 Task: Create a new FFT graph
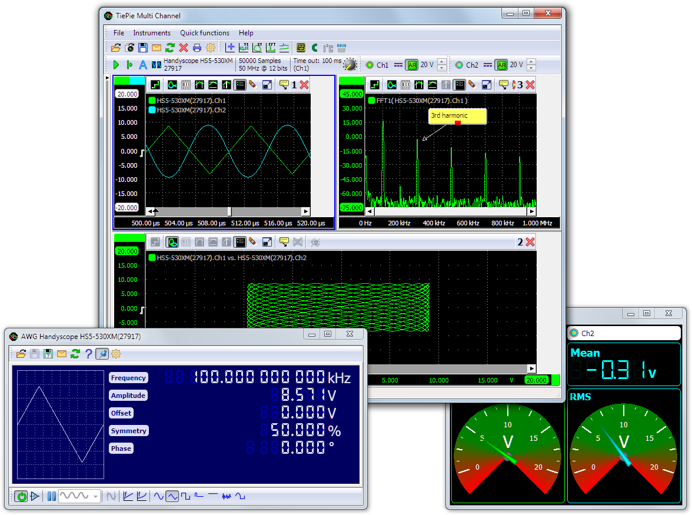click(272, 48)
